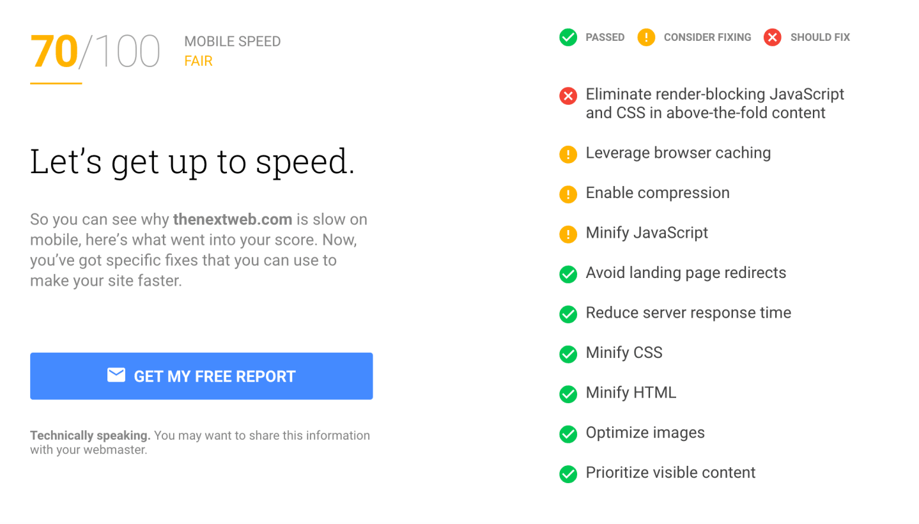Click the red 'should fix' icon beside render-blocking JavaScript
This screenshot has height=524, width=919.
[568, 96]
